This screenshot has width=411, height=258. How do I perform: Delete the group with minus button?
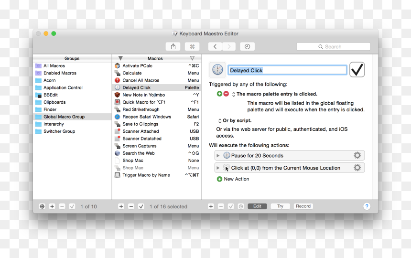point(62,206)
